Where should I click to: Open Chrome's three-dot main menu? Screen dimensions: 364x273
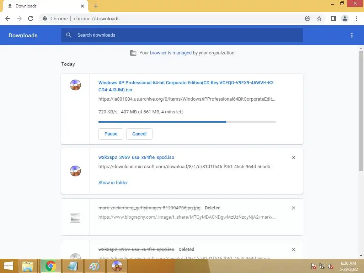(x=356, y=18)
